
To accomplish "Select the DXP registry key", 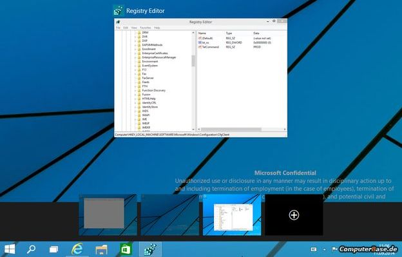I will [x=144, y=41].
